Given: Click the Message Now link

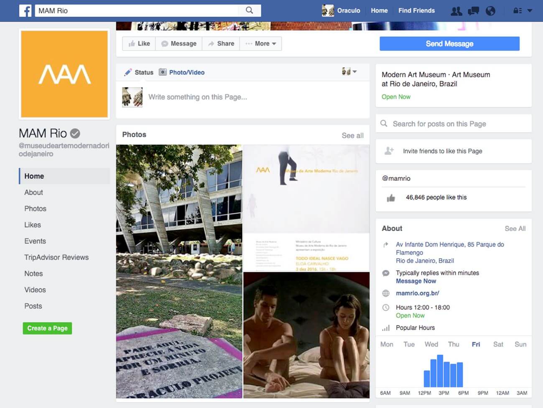Looking at the screenshot, I should (416, 281).
